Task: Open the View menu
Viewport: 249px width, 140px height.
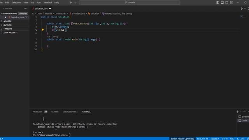Action: pyautogui.click(x=26, y=3)
